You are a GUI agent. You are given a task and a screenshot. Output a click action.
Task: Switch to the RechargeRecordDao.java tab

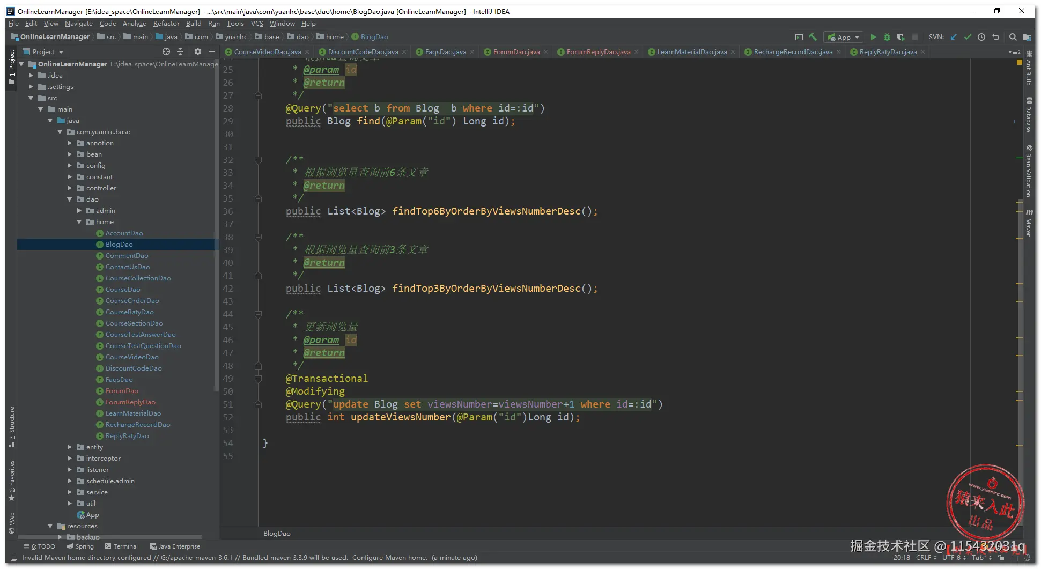[793, 52]
